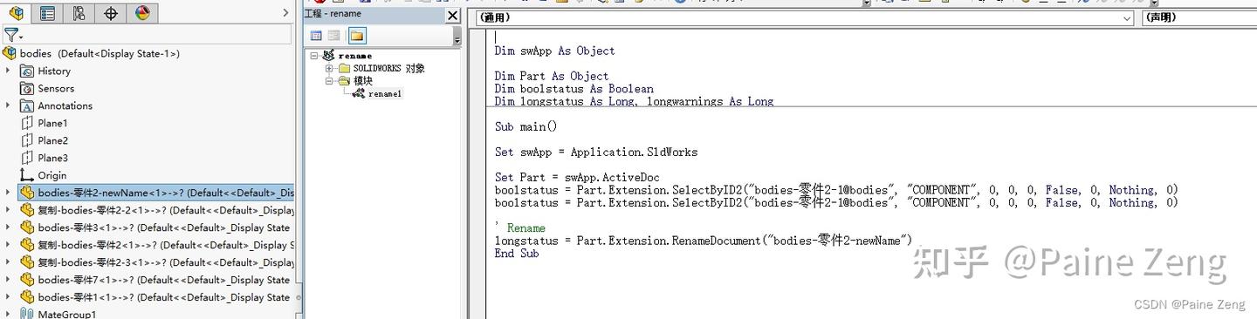Select the 复制-bodies-零件2-2<1> component
The image size is (1257, 319).
(x=157, y=210)
